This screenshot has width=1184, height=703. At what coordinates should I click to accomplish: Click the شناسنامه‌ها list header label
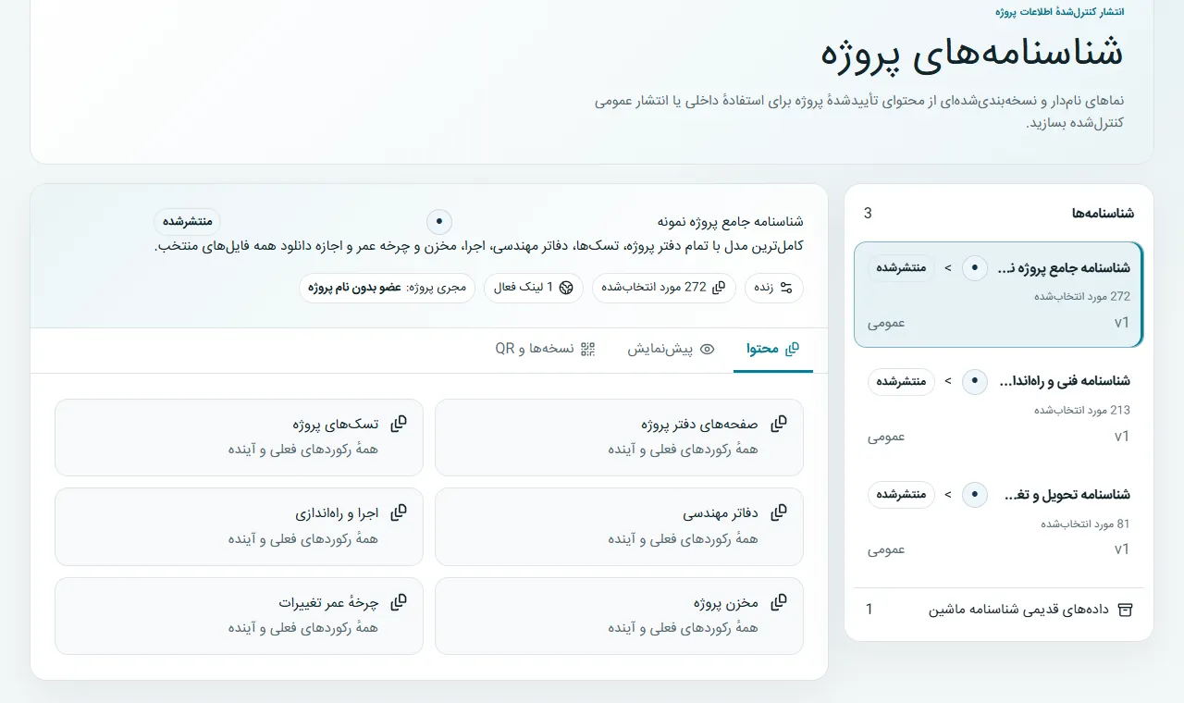(x=1103, y=214)
